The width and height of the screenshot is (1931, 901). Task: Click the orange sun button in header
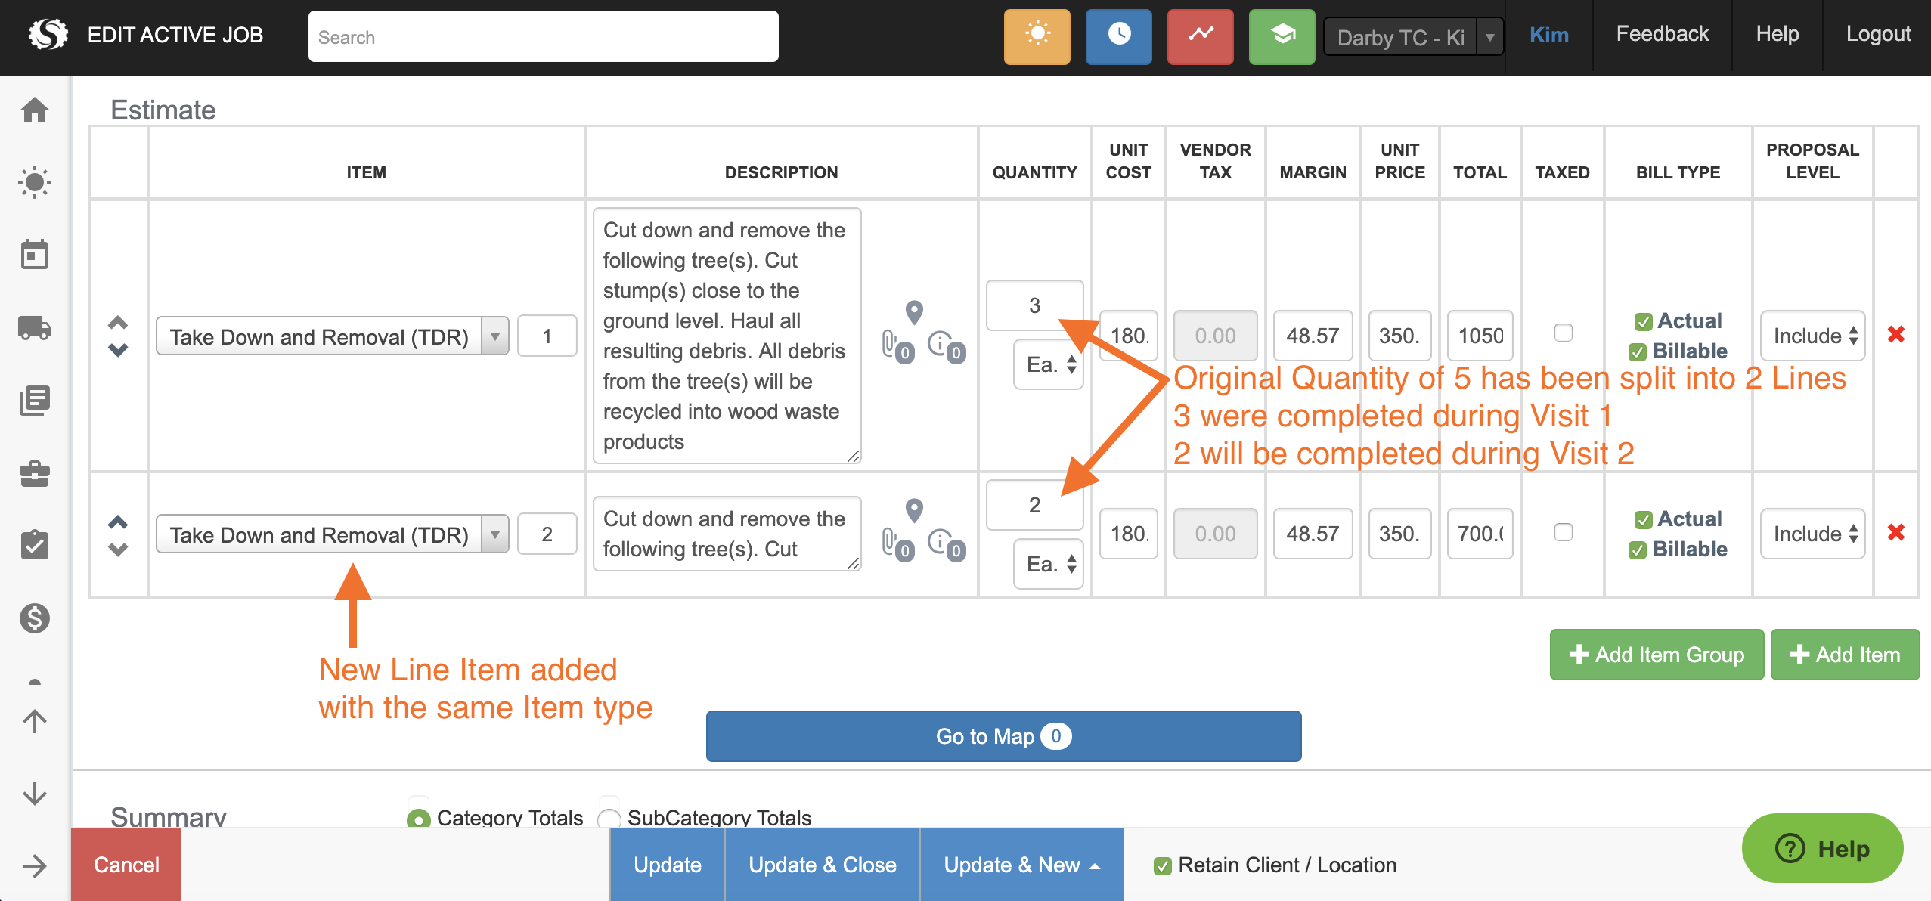click(x=1037, y=36)
